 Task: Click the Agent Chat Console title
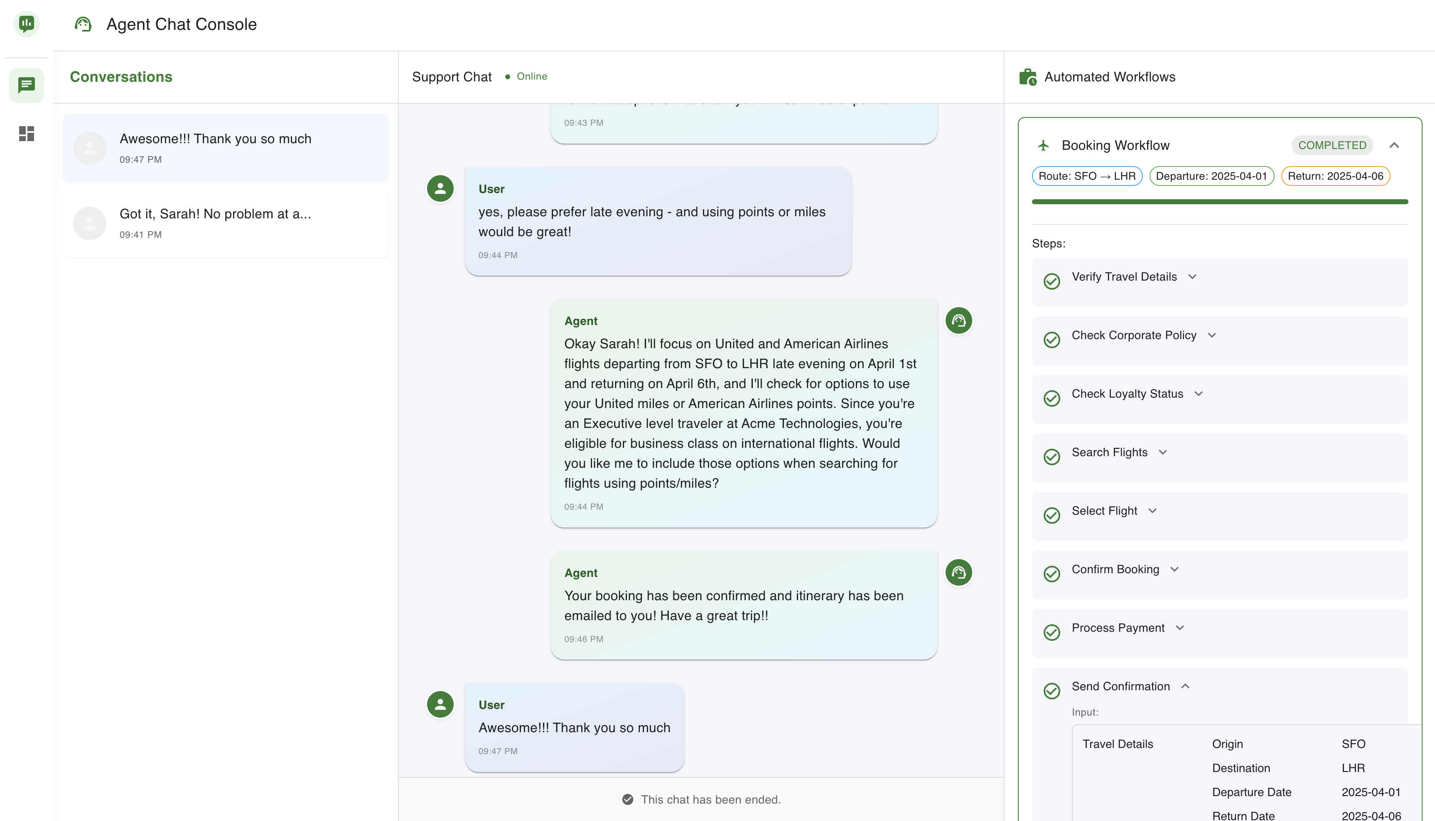(181, 24)
